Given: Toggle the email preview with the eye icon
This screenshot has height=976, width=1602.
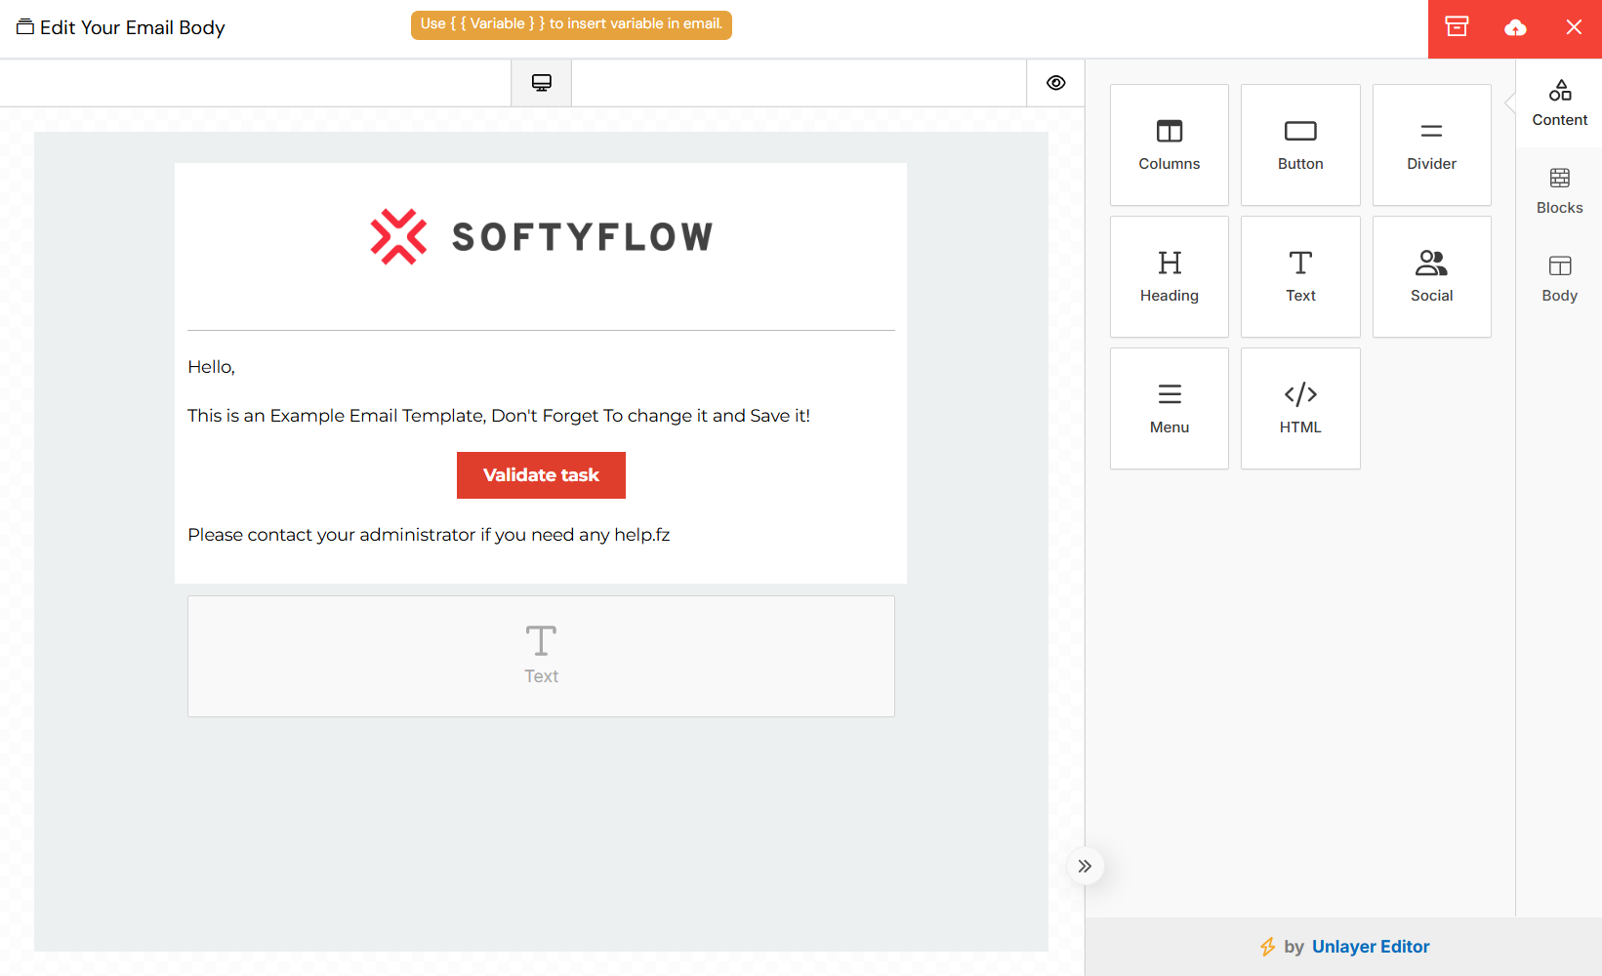Looking at the screenshot, I should pyautogui.click(x=1055, y=82).
